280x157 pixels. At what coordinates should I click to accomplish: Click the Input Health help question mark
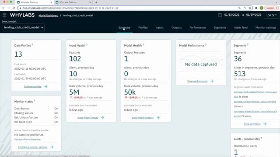click(87, 44)
